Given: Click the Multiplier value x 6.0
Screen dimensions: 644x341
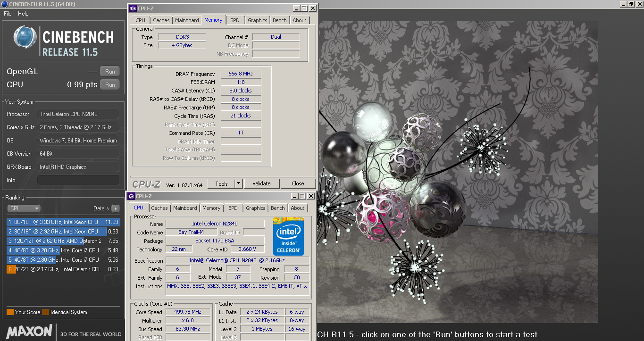Looking at the screenshot, I should coord(187,321).
